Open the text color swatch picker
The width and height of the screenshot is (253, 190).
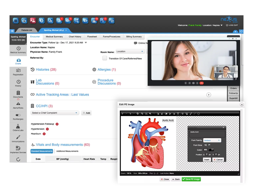pyautogui.click(x=211, y=150)
